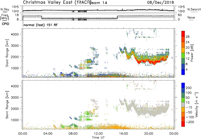Click the "1000" tick in the velocity panel

[x=15, y=120]
